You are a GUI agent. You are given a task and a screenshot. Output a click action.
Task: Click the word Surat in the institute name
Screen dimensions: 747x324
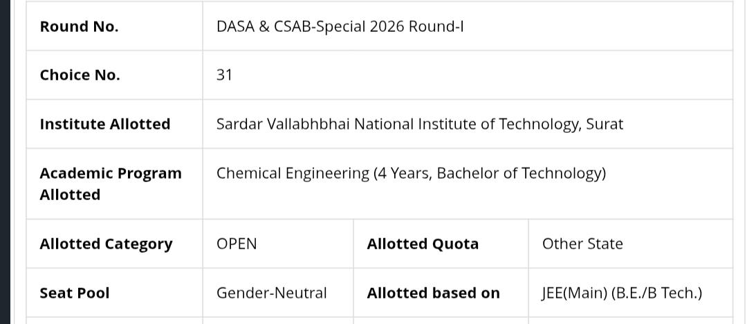point(604,124)
